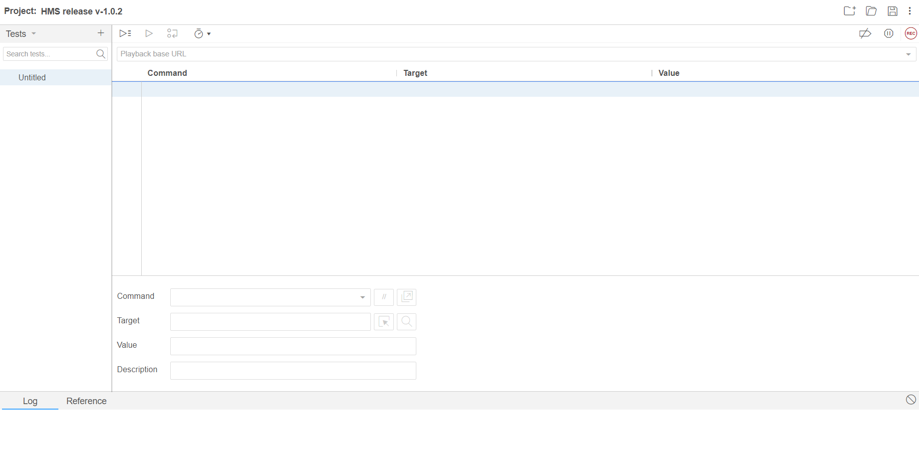Click the Value column header
The image size is (919, 458).
(x=669, y=73)
